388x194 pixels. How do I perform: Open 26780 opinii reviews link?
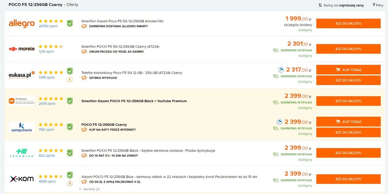pos(48,26)
